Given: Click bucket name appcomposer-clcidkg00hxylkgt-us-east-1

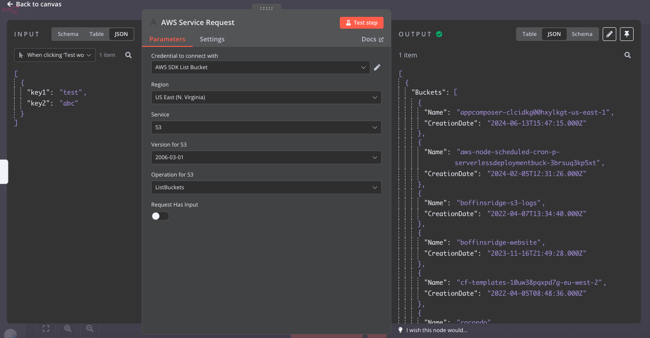Looking at the screenshot, I should [x=533, y=112].
